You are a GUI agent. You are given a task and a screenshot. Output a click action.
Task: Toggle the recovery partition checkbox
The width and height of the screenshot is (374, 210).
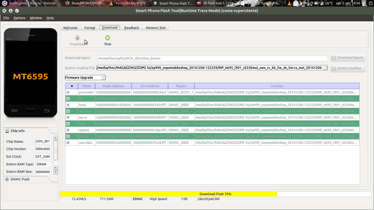click(68, 111)
